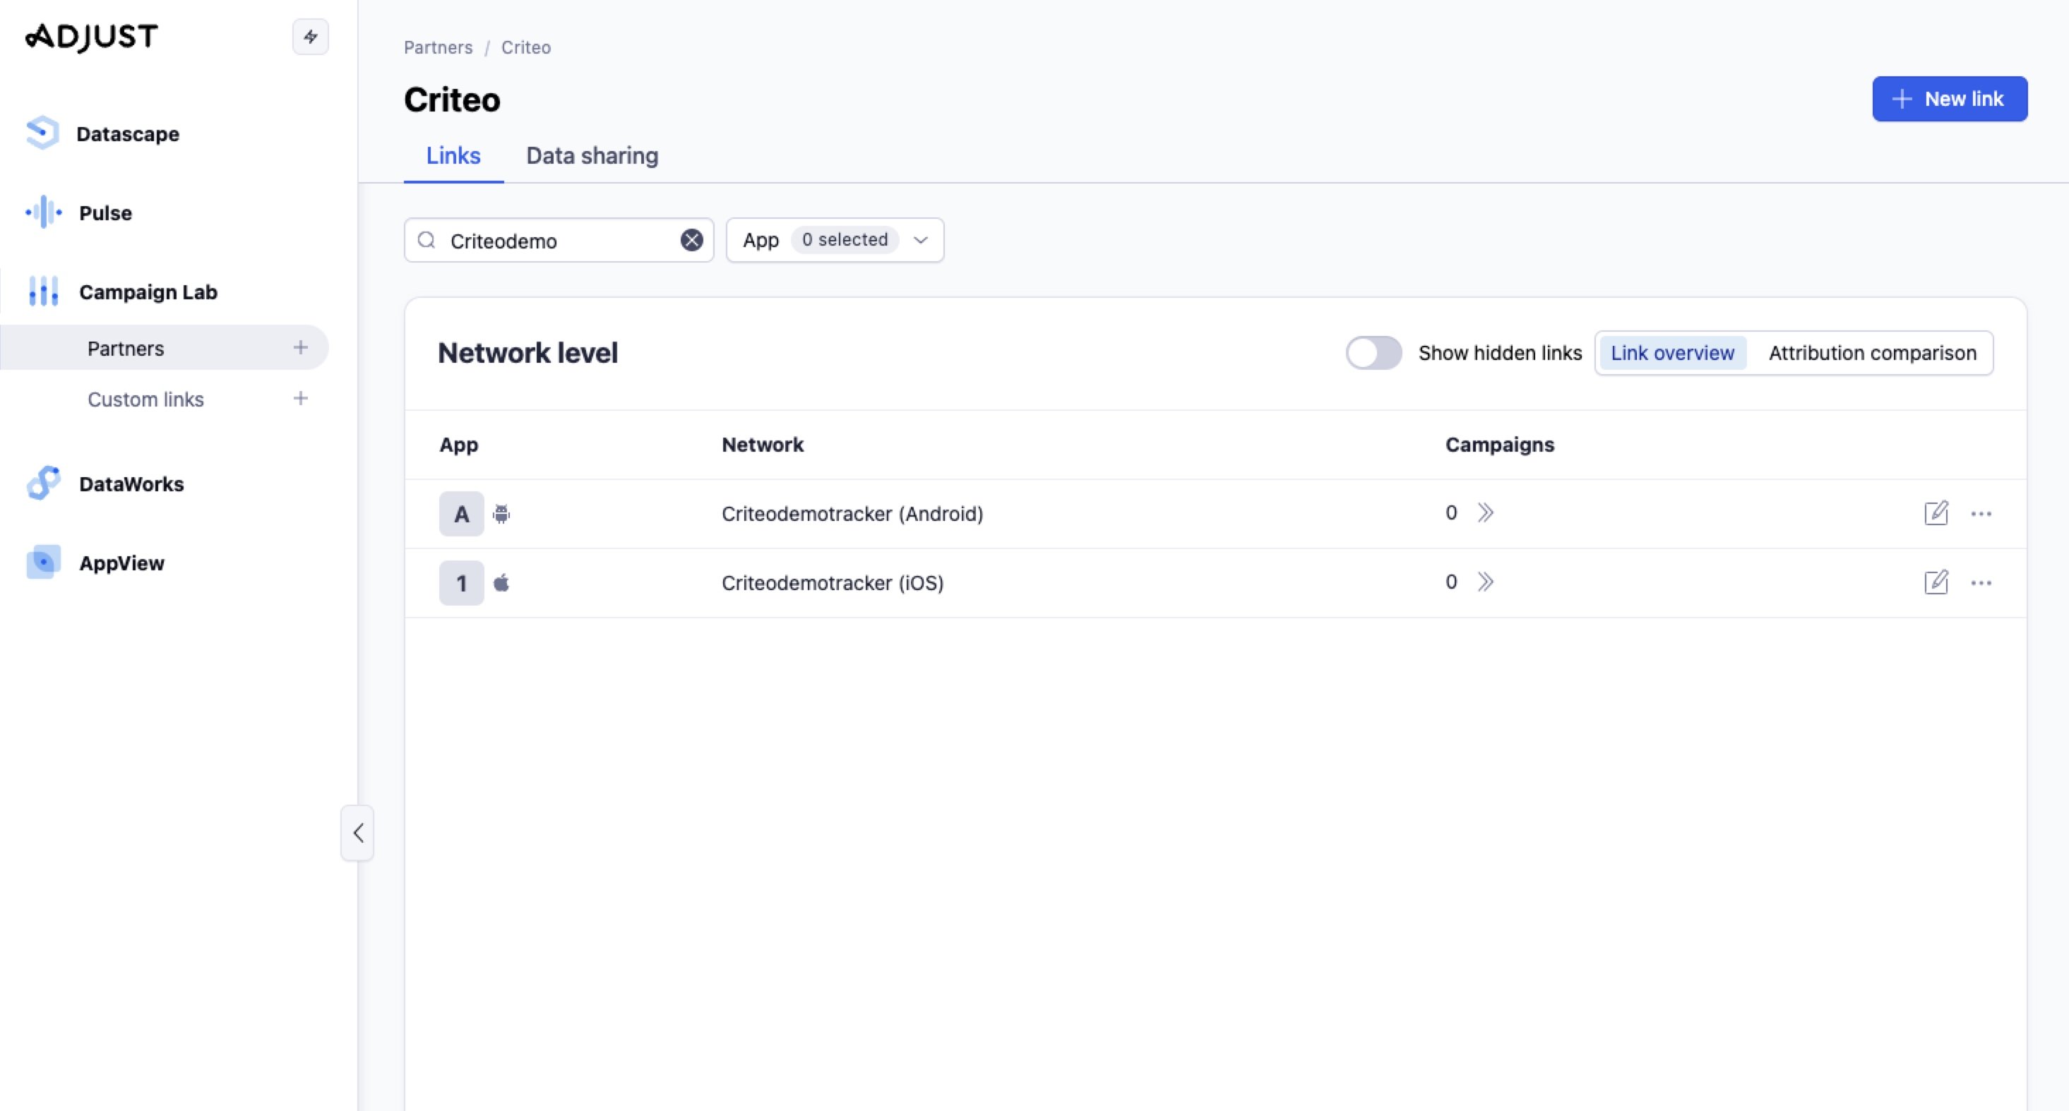This screenshot has height=1111, width=2069.
Task: Switch to Attribution comparison view
Action: coord(1872,352)
